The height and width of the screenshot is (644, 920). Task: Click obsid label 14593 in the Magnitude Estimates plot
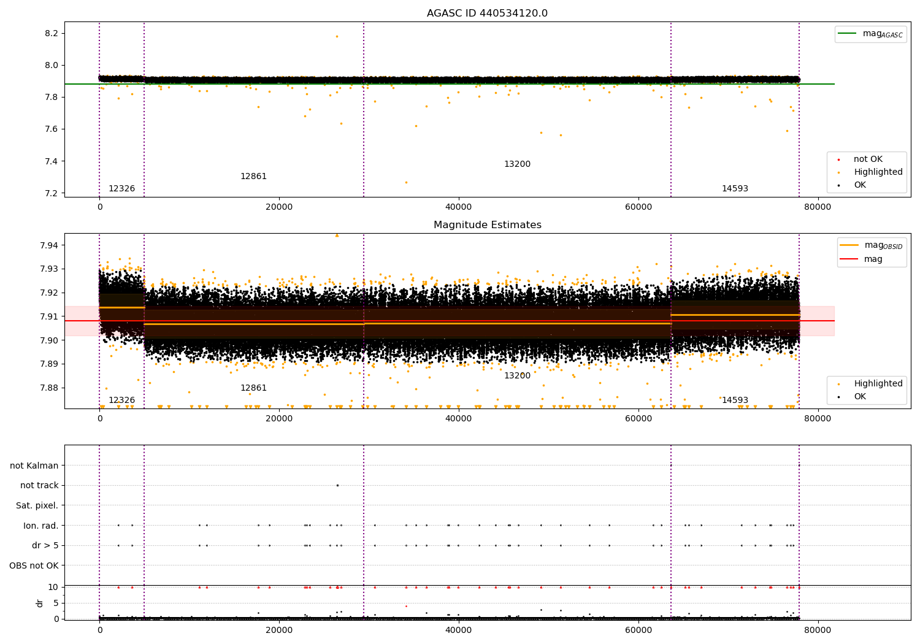coord(735,401)
